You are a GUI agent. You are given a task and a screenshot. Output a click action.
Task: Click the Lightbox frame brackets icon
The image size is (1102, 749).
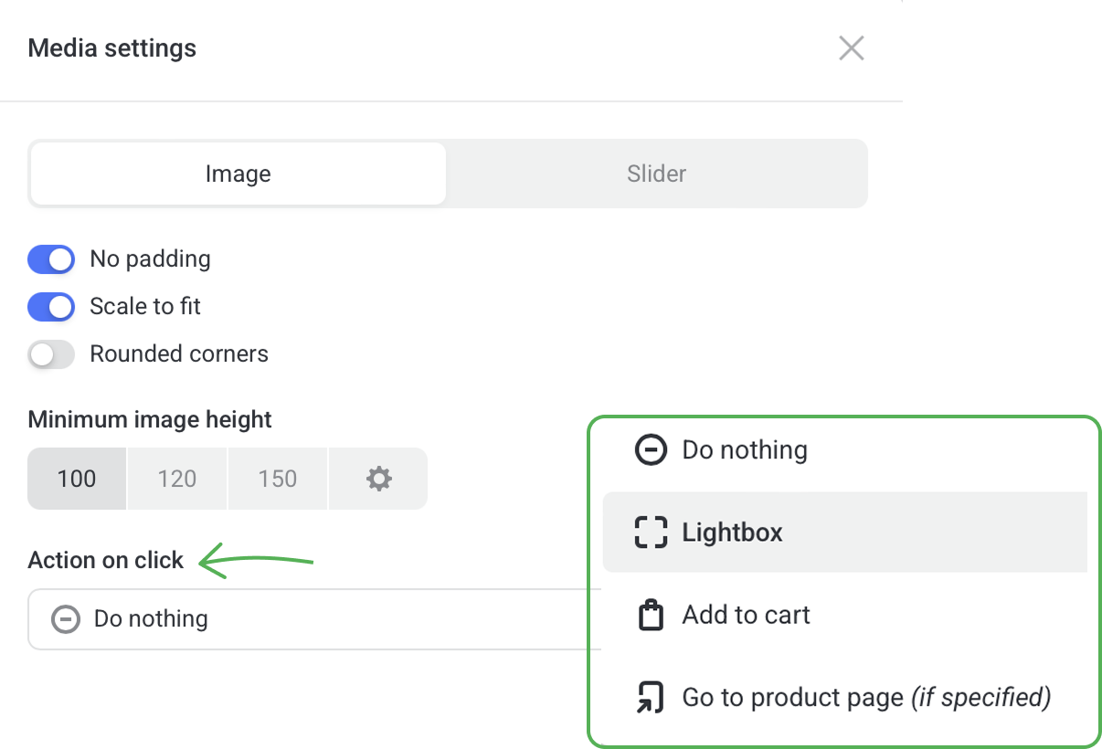tap(651, 533)
